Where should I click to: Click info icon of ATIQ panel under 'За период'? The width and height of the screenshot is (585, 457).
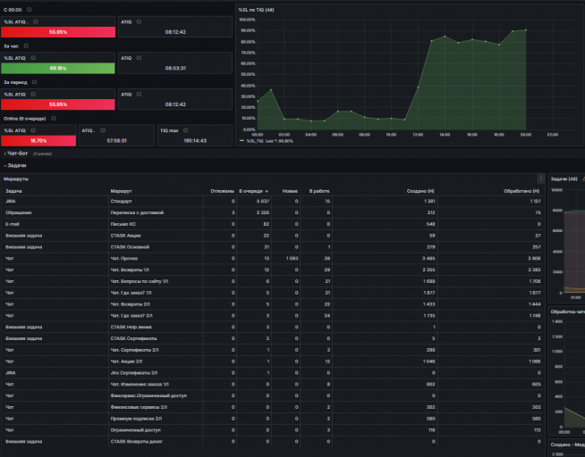pos(139,94)
